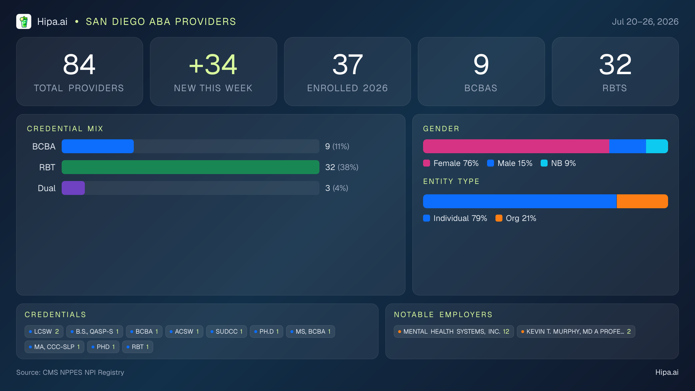Open the Kevin T. Murphy, MD employer chip
695x391 pixels.
tap(576, 331)
